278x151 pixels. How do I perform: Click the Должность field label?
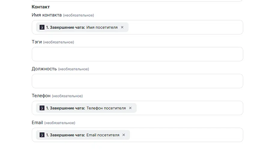[44, 69]
